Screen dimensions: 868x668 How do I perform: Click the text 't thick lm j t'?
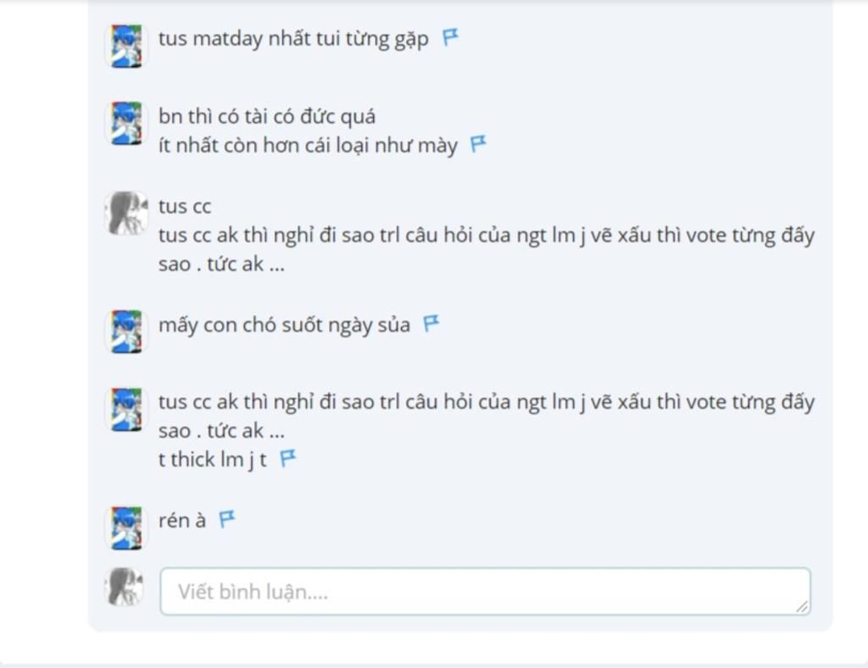pyautogui.click(x=213, y=459)
